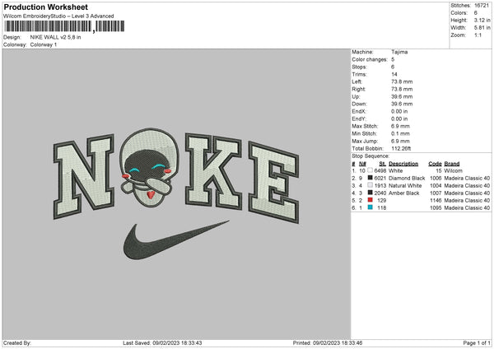Click the 'White' description text
494x349 pixels.
[396, 170]
